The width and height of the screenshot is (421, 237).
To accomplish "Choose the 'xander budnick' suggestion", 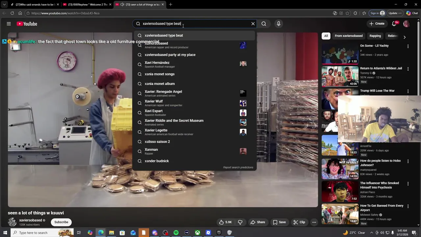I will 194,161.
